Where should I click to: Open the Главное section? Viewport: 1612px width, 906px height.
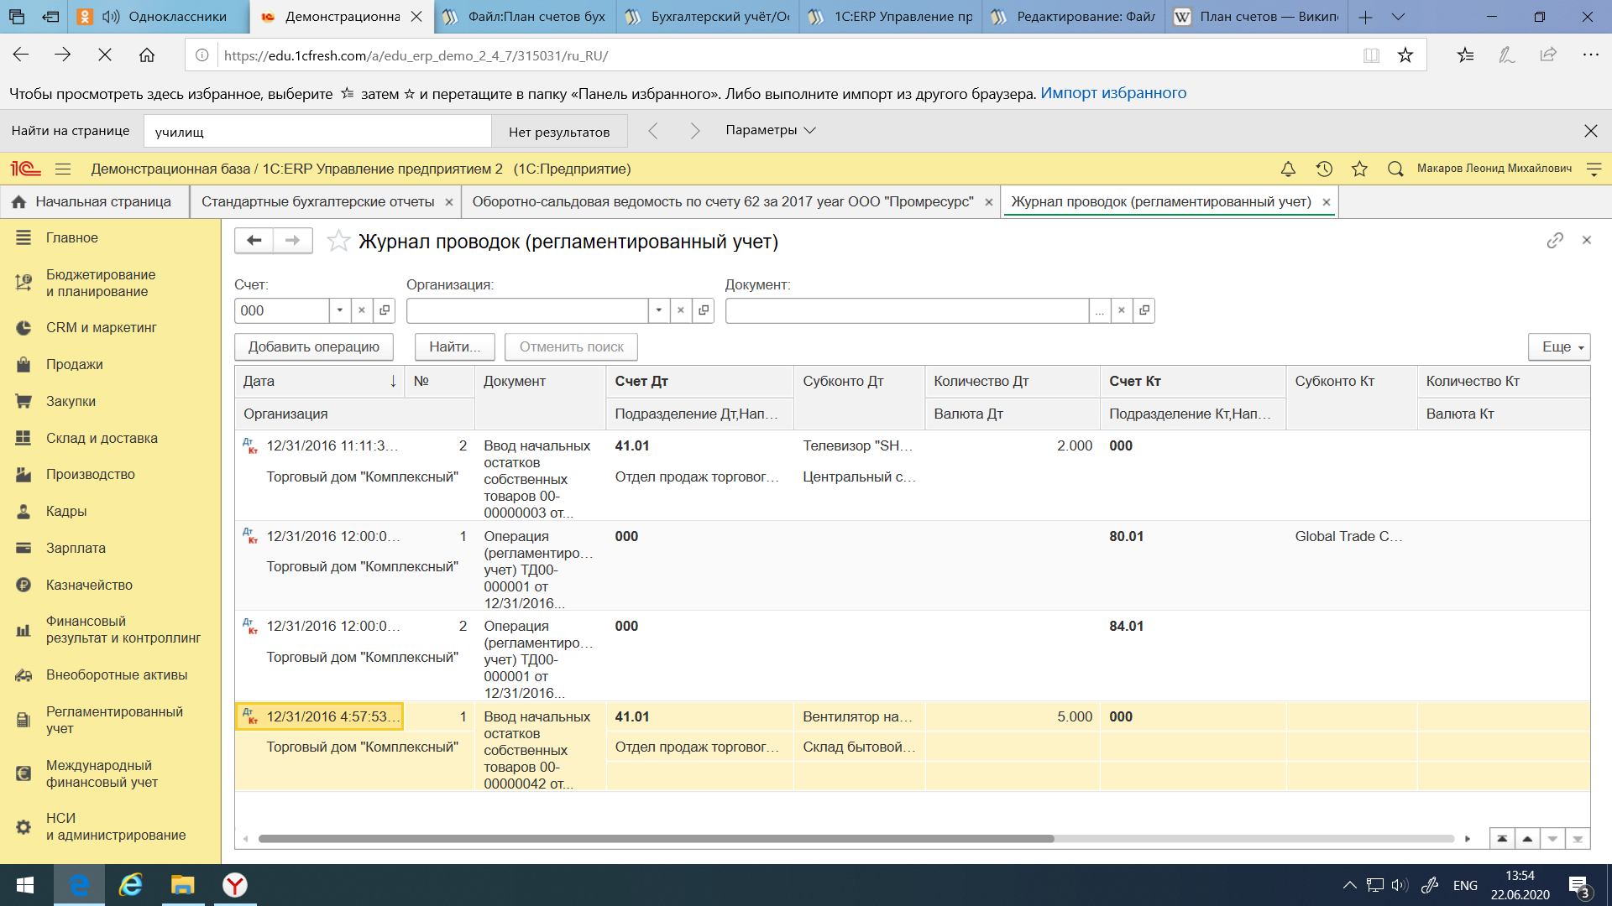point(110,238)
